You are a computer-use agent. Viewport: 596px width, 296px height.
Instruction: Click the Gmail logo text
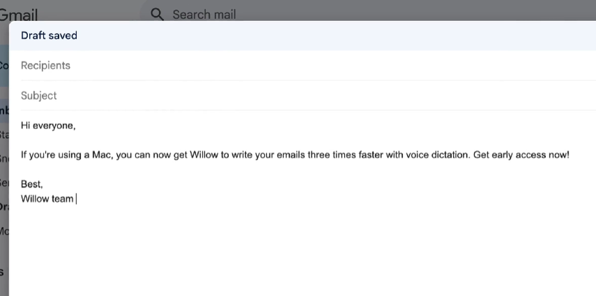[18, 15]
